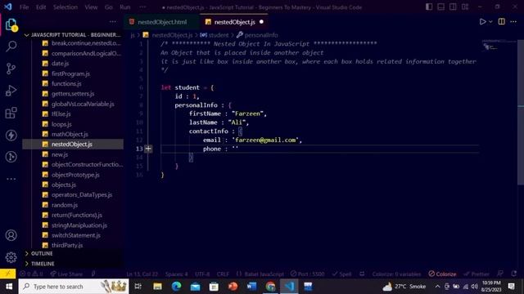Open objectPrototype.js file

[75, 175]
